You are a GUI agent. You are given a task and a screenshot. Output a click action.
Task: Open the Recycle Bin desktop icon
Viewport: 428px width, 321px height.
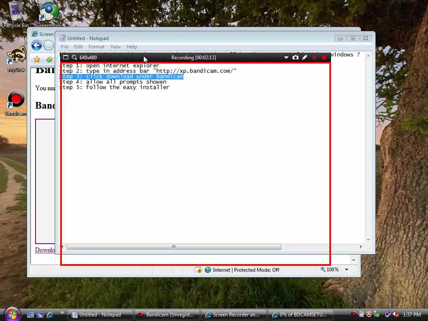(x=16, y=15)
